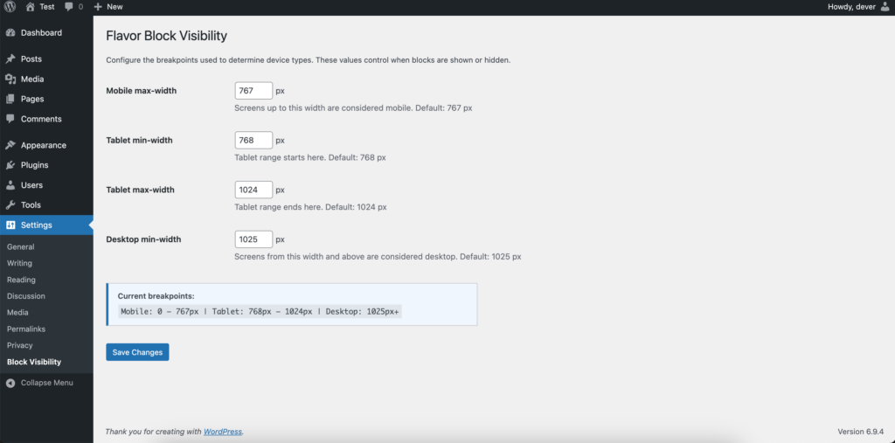Screen dimensions: 895x443
Task: Click the home icon next to Test
Action: pyautogui.click(x=31, y=7)
